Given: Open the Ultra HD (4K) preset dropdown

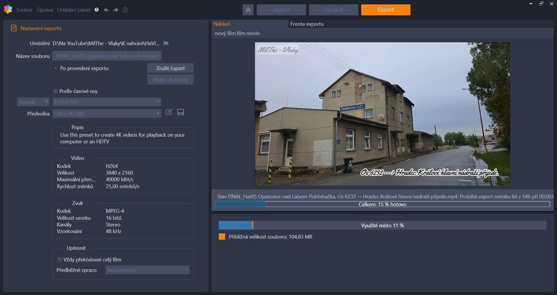Looking at the screenshot, I should (107, 114).
